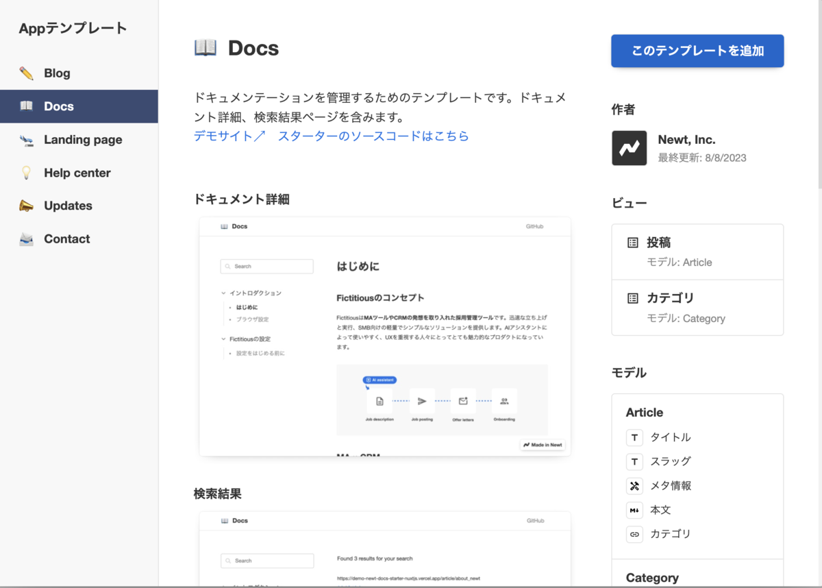Open the デモサイト link

[229, 136]
